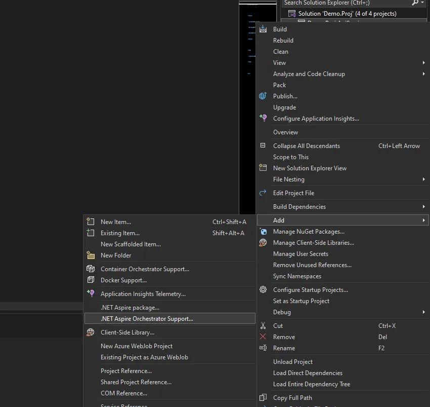Select Manage User Secrets
The image size is (430, 407).
300,254
